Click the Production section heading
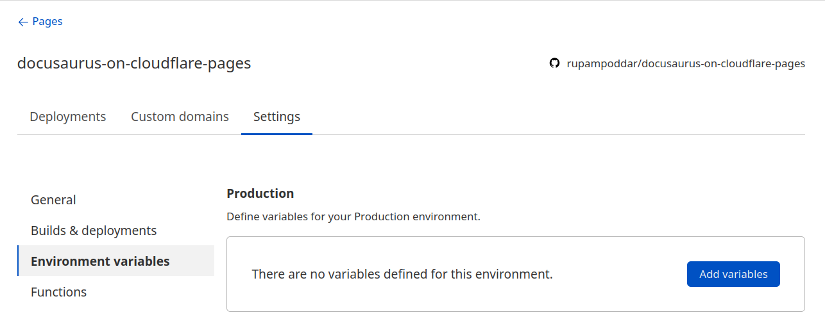 pos(260,193)
